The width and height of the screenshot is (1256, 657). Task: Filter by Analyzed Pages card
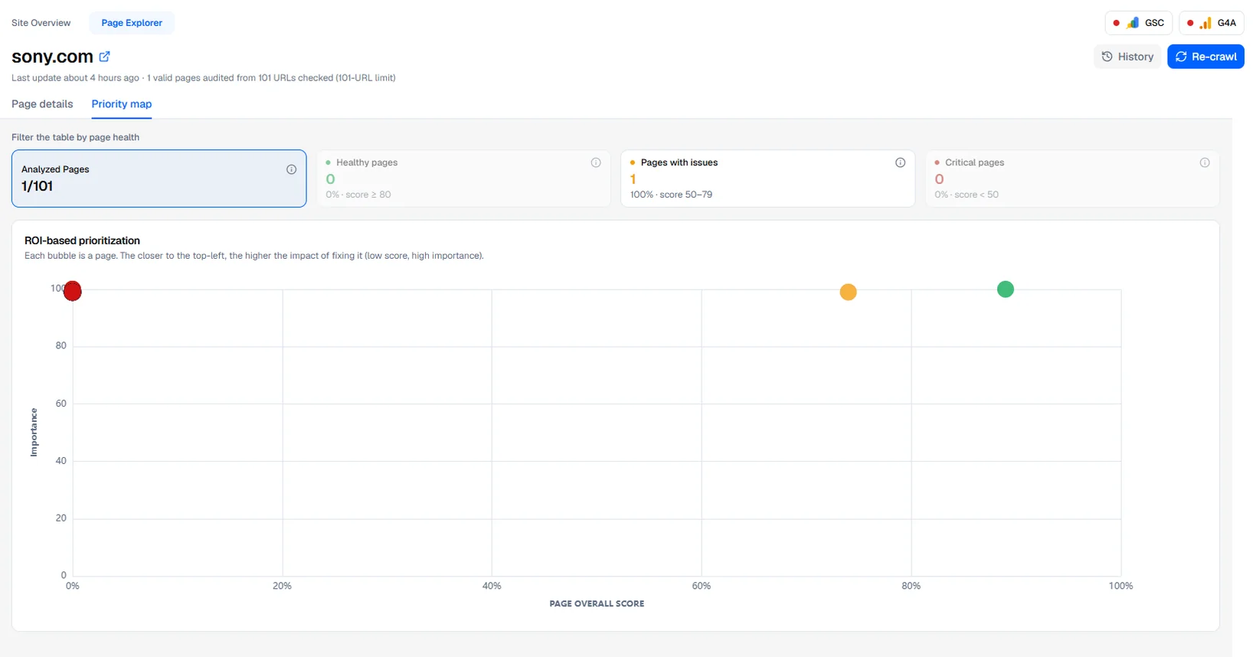point(159,178)
